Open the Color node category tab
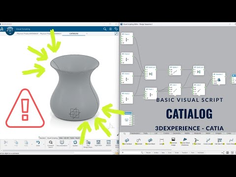Image resolution: width=236 pixels, height=177 pixels. 229,133
